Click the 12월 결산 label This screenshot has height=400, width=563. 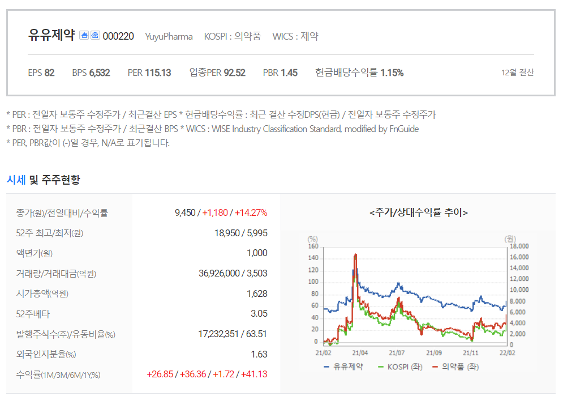pyautogui.click(x=517, y=73)
